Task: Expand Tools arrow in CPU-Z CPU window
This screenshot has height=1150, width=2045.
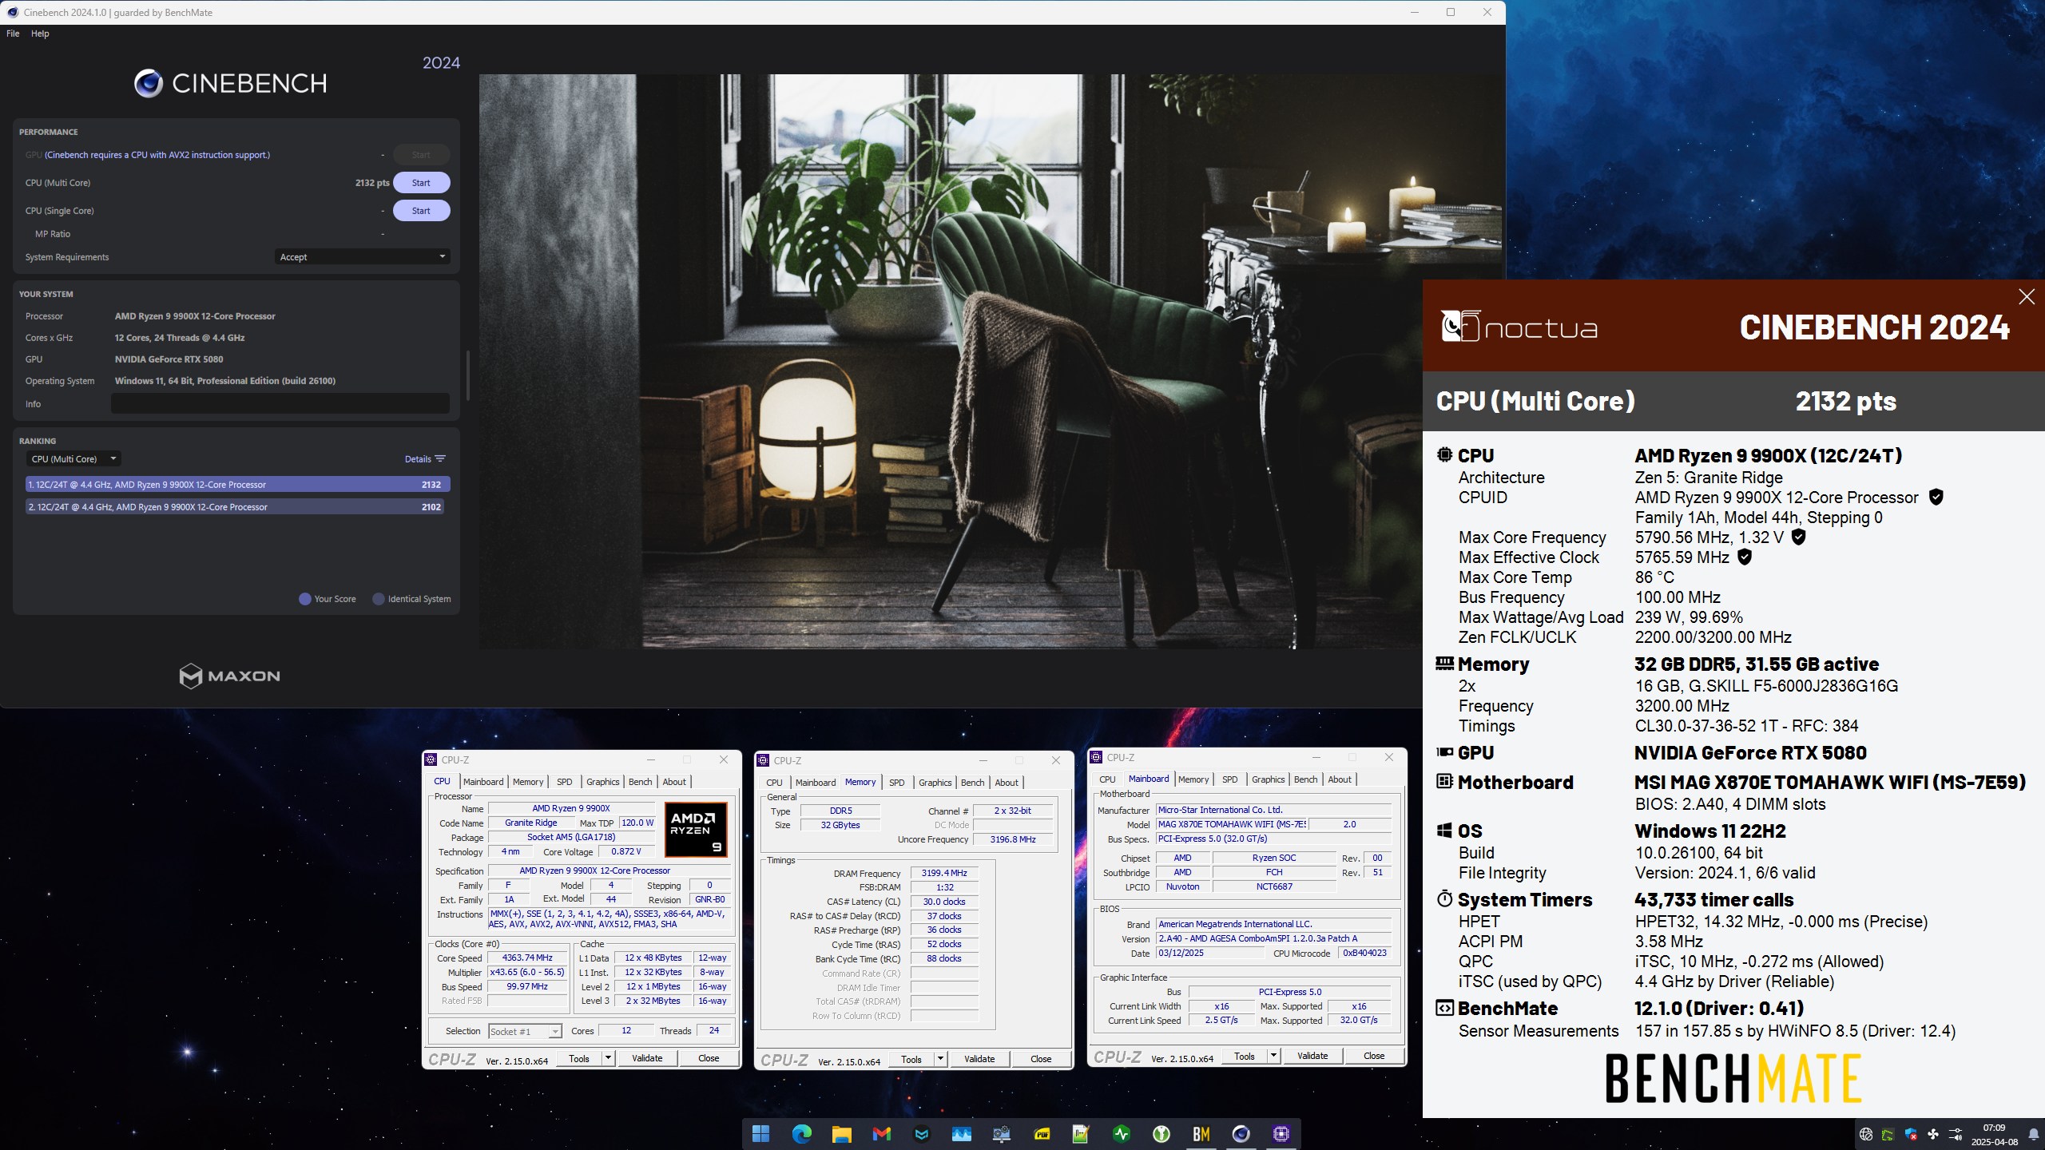Action: 608,1058
